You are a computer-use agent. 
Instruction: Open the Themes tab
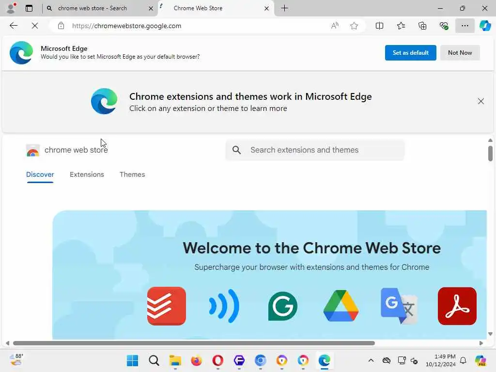pos(132,174)
